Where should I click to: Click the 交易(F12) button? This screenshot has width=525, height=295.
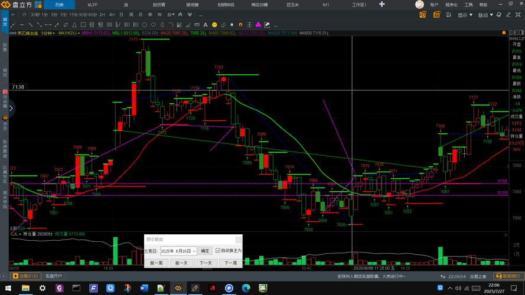point(26,276)
